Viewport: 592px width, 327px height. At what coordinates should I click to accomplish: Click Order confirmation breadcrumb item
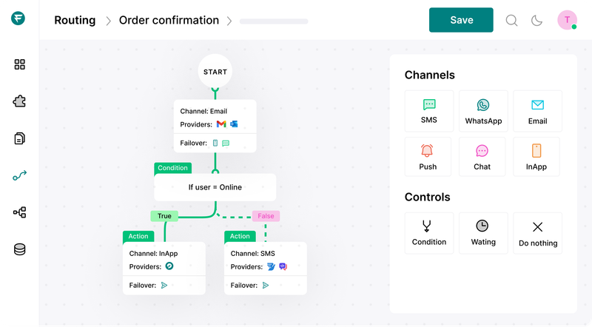tap(169, 21)
